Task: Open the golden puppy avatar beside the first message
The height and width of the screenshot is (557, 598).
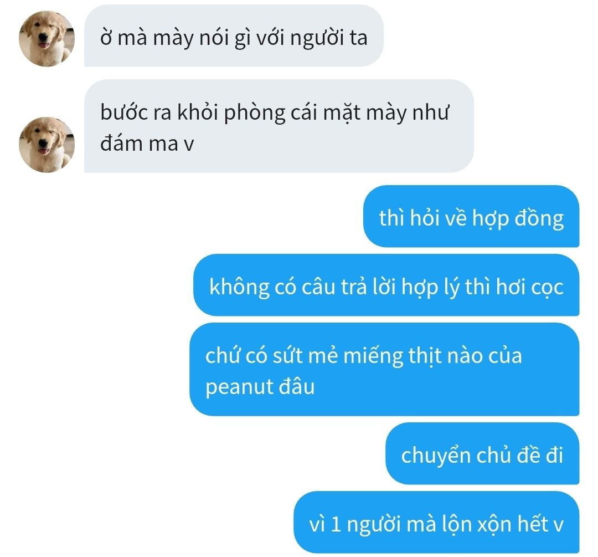Action: point(47,39)
